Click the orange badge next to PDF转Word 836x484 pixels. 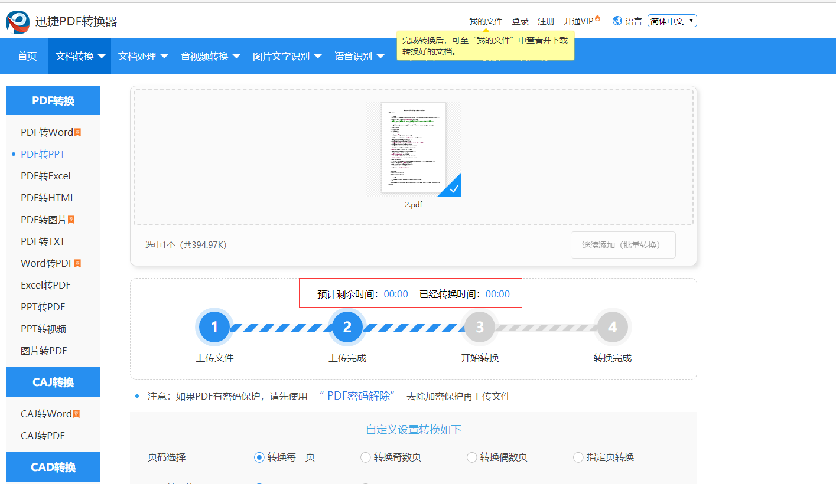point(77,132)
